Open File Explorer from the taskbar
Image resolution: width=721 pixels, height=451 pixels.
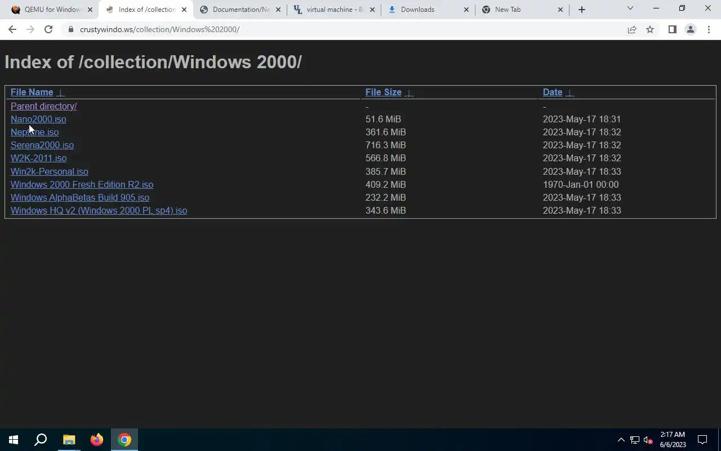[x=69, y=440]
